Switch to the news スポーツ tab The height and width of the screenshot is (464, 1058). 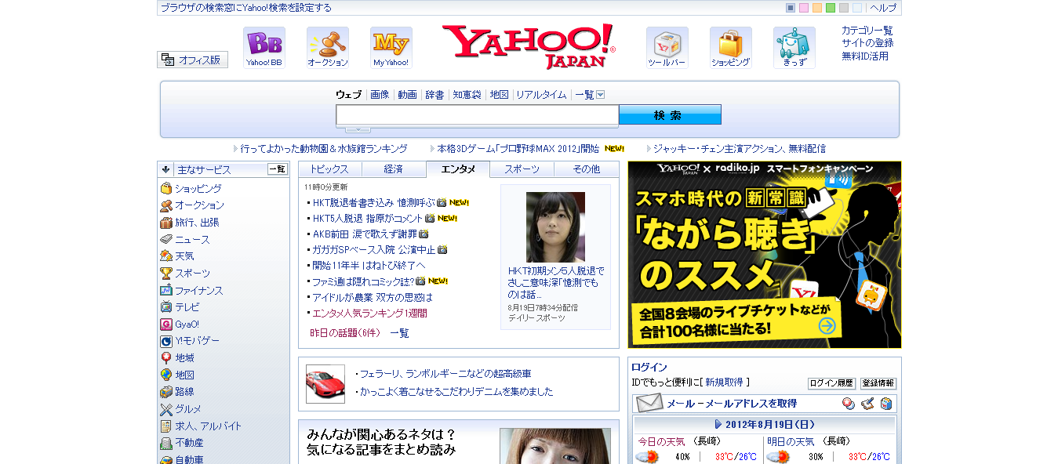coord(522,169)
